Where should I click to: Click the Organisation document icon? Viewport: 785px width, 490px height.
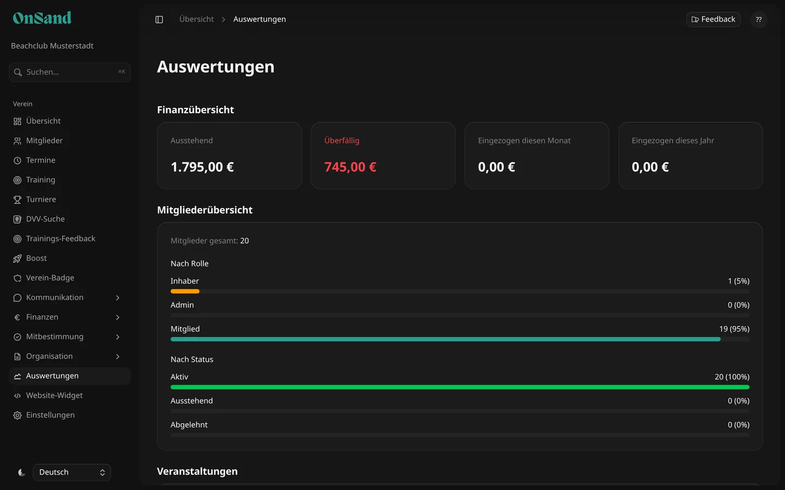pyautogui.click(x=17, y=357)
